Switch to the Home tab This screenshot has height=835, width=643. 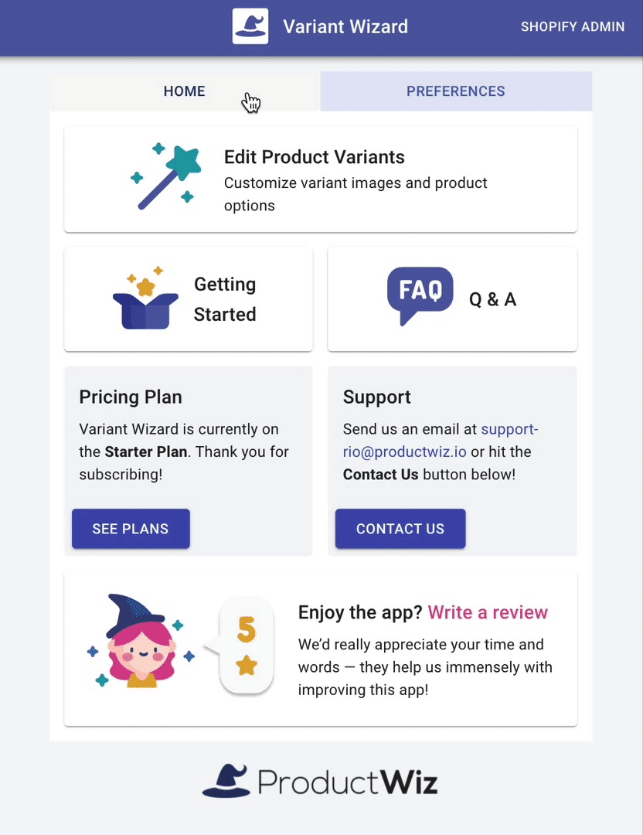tap(185, 91)
